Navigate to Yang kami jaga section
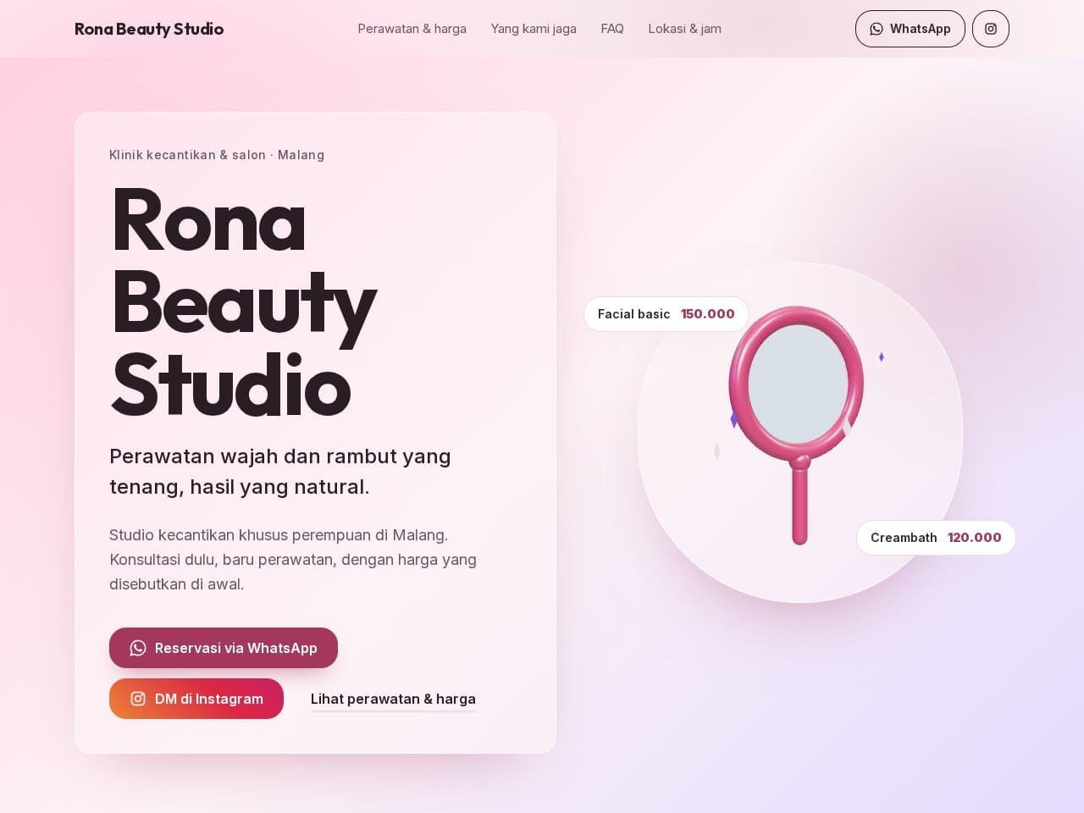This screenshot has height=813, width=1084. (534, 29)
